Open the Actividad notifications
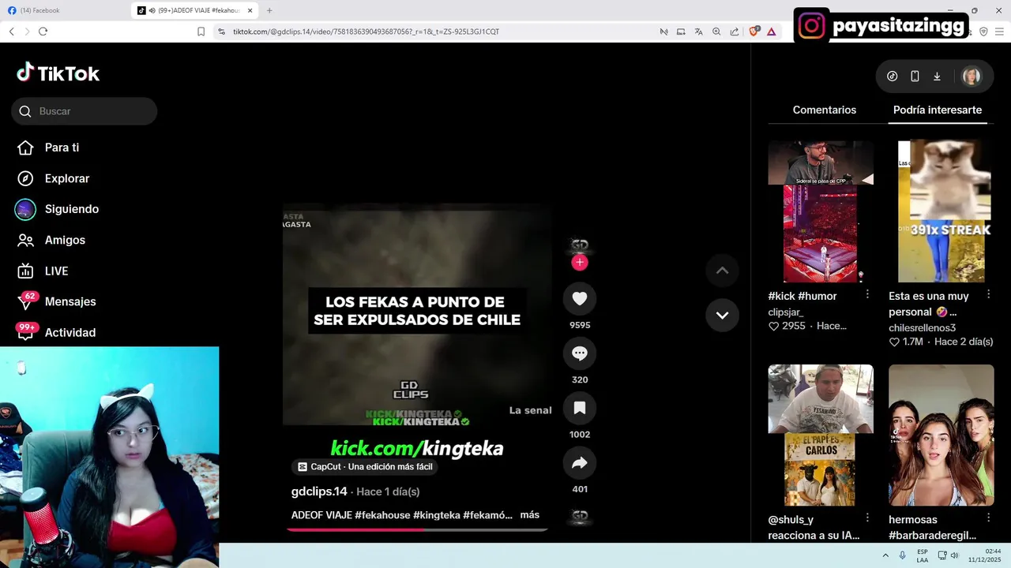 click(56, 332)
